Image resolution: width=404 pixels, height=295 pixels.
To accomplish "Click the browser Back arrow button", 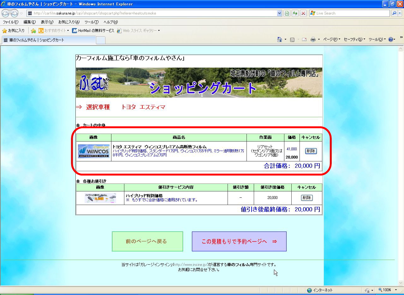I will [5, 13].
